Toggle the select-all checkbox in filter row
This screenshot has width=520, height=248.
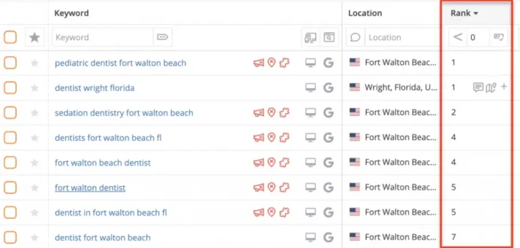pos(10,37)
